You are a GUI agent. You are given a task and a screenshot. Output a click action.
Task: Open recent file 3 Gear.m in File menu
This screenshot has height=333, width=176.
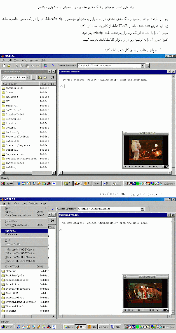24,257
